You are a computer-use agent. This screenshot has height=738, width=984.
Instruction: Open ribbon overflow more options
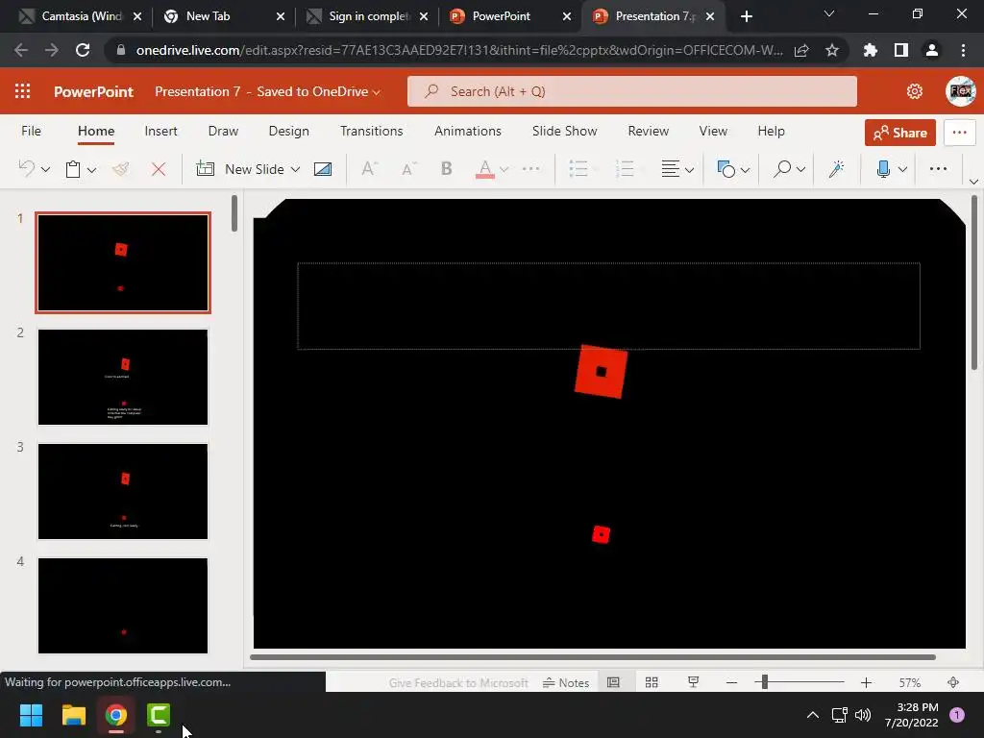click(x=938, y=169)
